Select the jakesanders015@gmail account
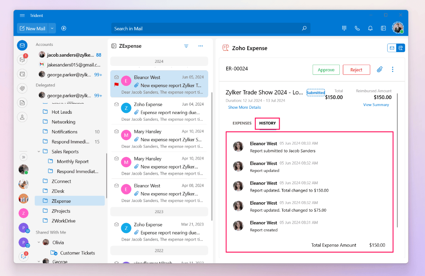 pyautogui.click(x=70, y=65)
